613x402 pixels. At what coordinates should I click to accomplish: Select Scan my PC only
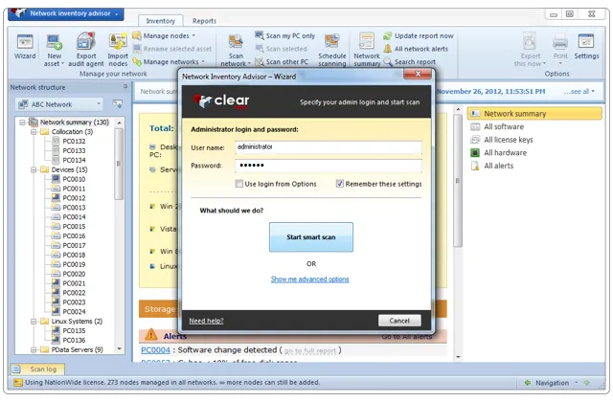[x=285, y=36]
